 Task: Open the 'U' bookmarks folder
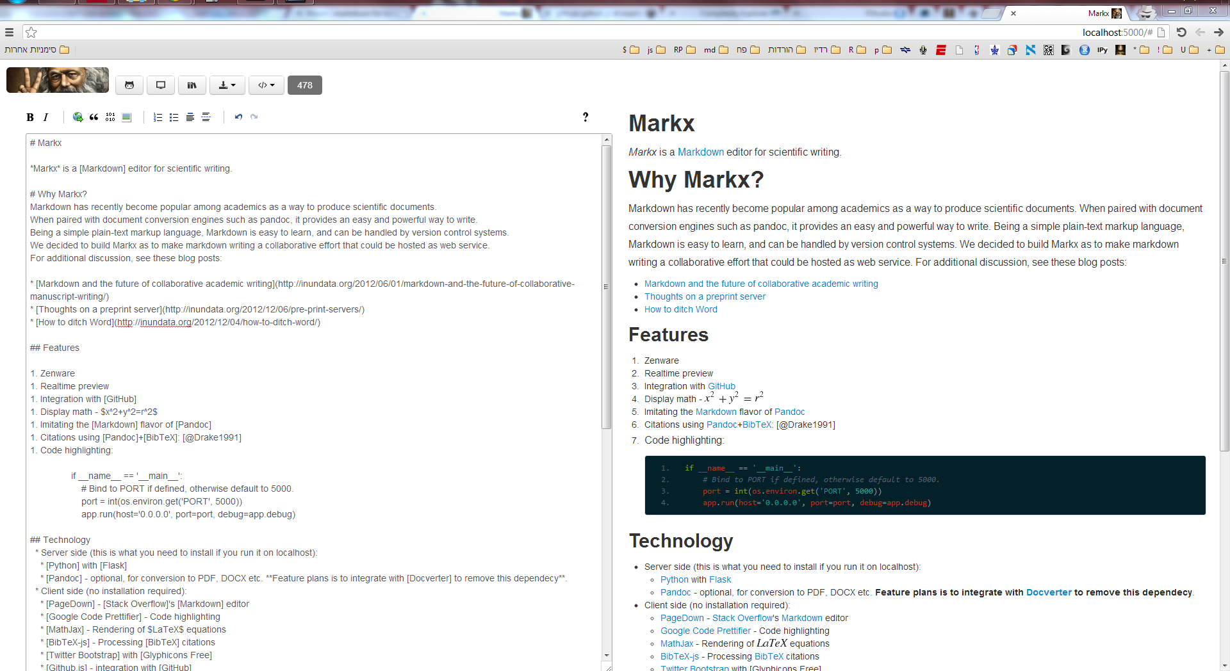pos(1190,50)
